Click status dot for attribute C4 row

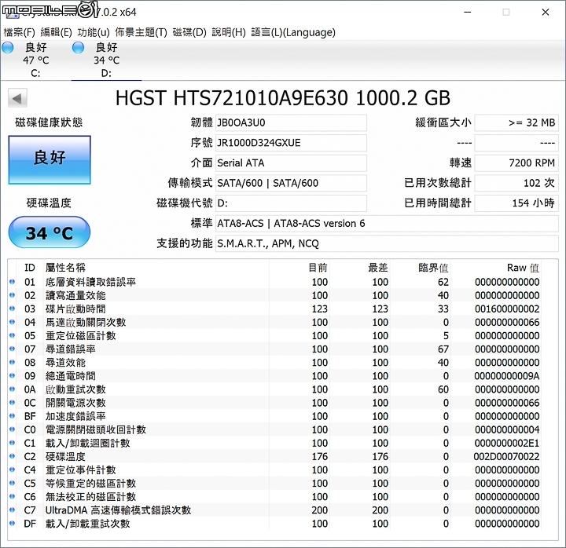pyautogui.click(x=12, y=469)
